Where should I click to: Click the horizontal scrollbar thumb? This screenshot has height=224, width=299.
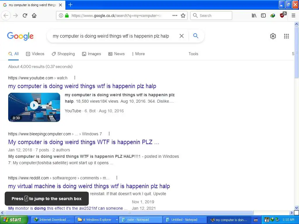(x=129, y=213)
